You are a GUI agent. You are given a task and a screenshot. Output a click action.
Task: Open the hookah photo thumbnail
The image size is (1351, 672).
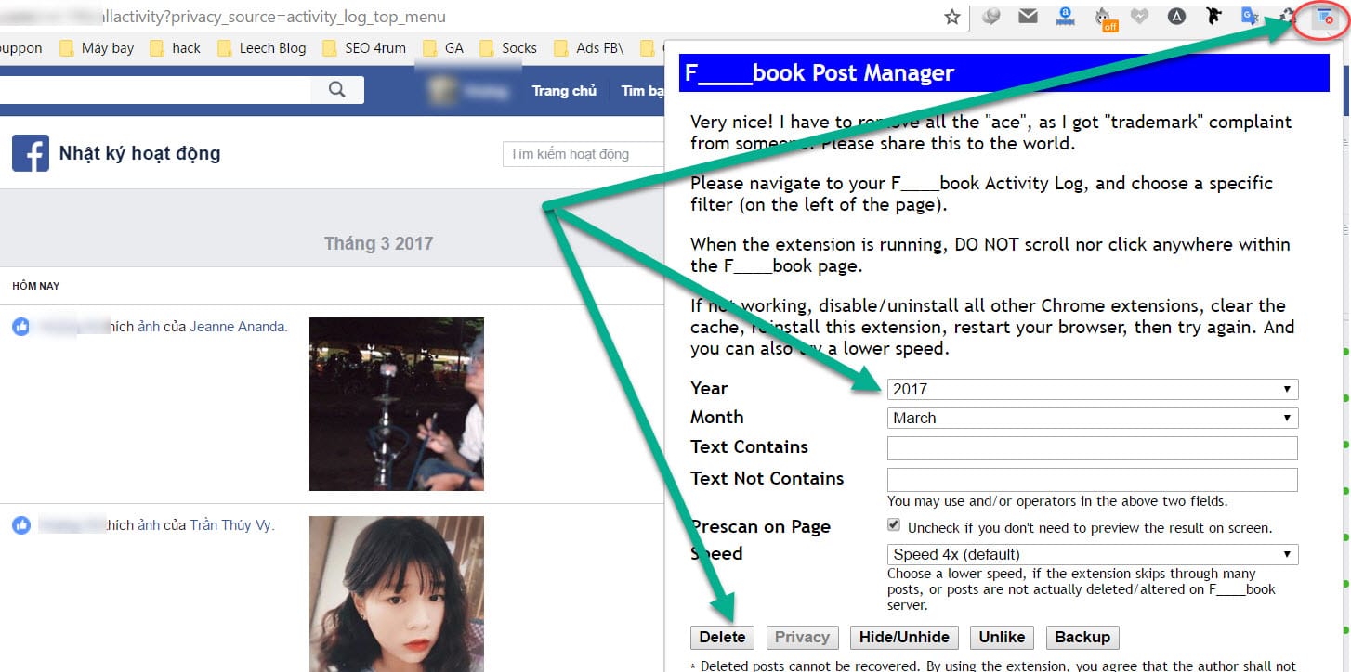397,404
